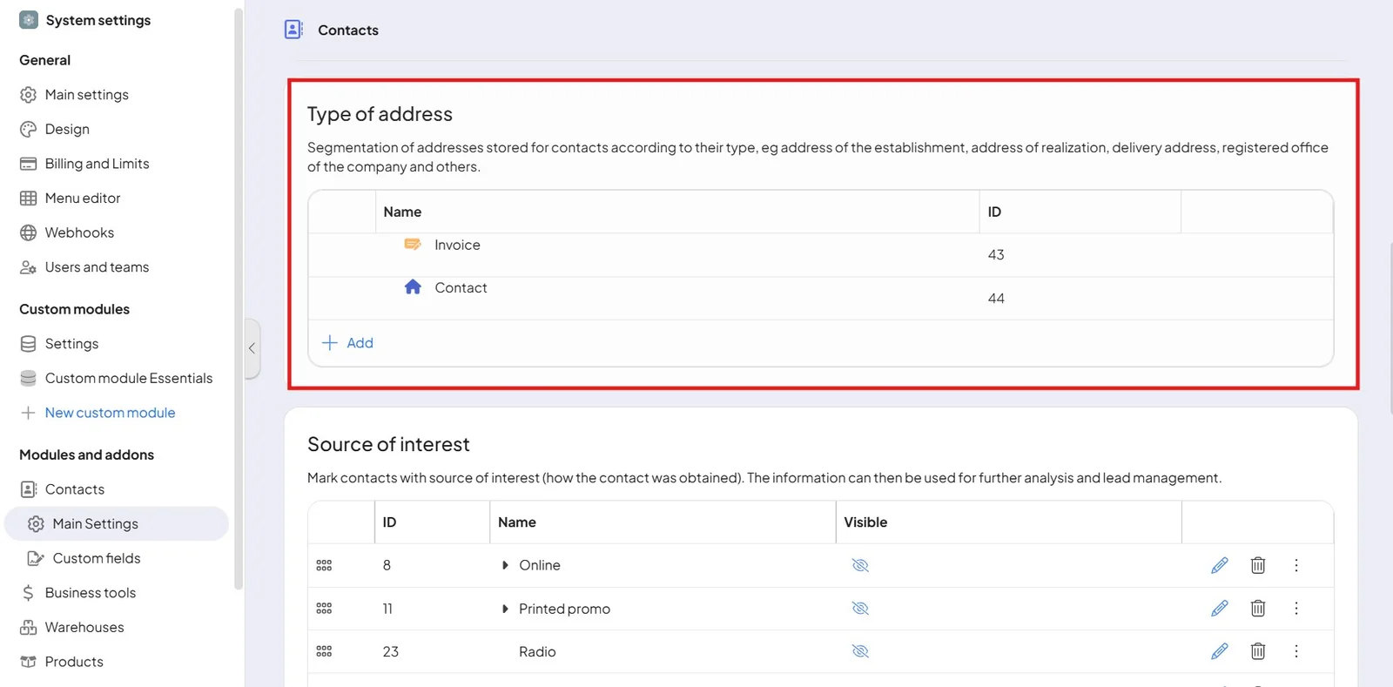The width and height of the screenshot is (1393, 687).
Task: Click drag handle icon of Radio row
Action: (324, 651)
